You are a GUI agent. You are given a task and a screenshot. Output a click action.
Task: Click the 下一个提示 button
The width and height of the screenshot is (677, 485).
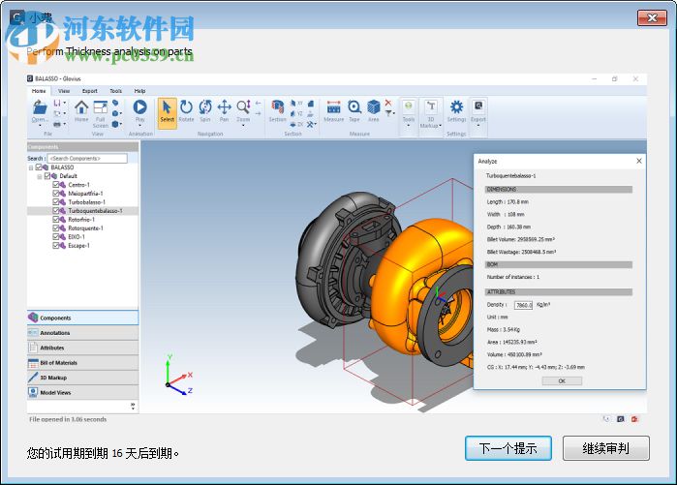508,448
